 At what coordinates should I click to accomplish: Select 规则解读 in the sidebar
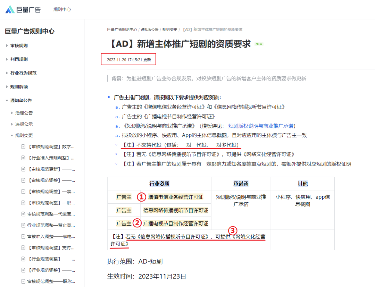click(x=19, y=87)
